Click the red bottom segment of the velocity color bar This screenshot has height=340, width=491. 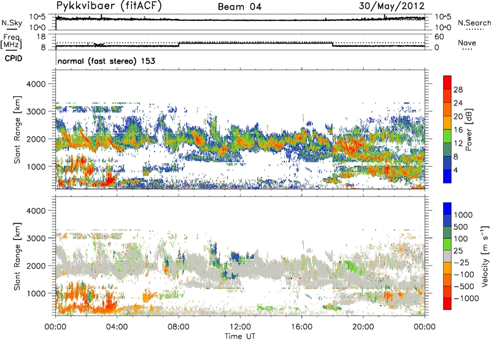(x=447, y=304)
